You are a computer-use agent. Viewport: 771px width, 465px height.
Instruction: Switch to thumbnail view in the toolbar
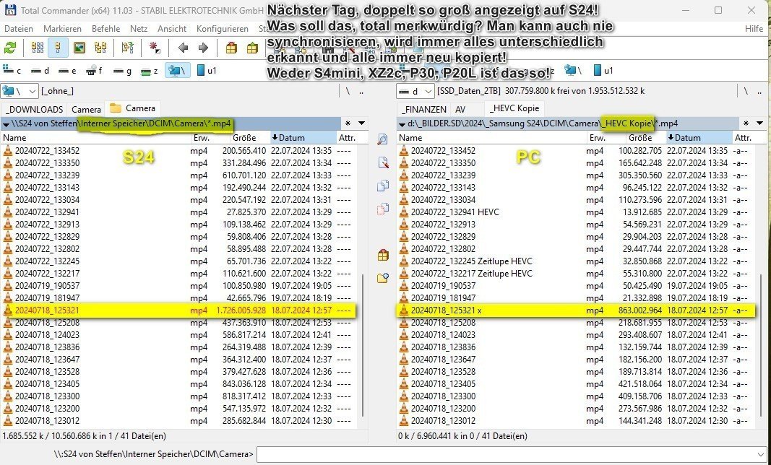pyautogui.click(x=79, y=48)
